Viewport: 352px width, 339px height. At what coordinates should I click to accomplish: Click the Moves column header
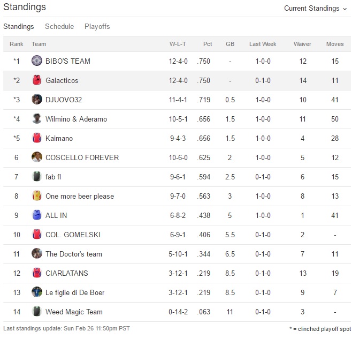tap(335, 44)
